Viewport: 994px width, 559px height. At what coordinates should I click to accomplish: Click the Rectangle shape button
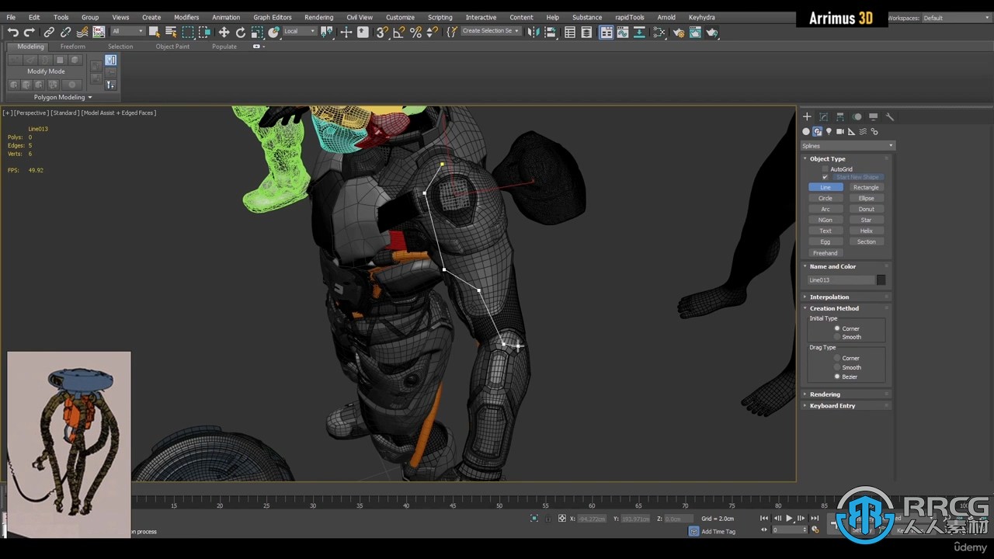[x=866, y=187]
